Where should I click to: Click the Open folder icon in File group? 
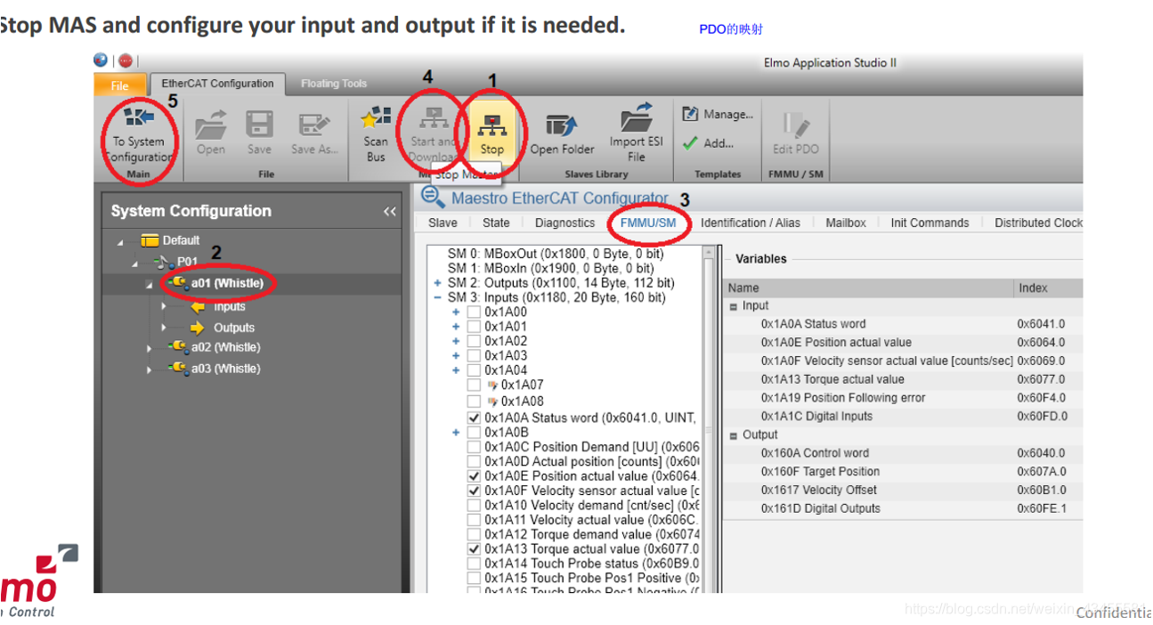(211, 125)
